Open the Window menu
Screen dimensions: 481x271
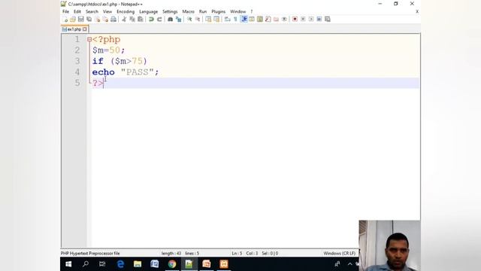click(237, 12)
